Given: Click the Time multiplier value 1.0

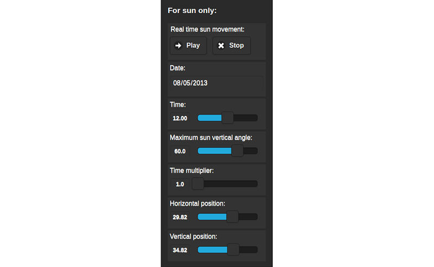Looking at the screenshot, I should [x=180, y=185].
